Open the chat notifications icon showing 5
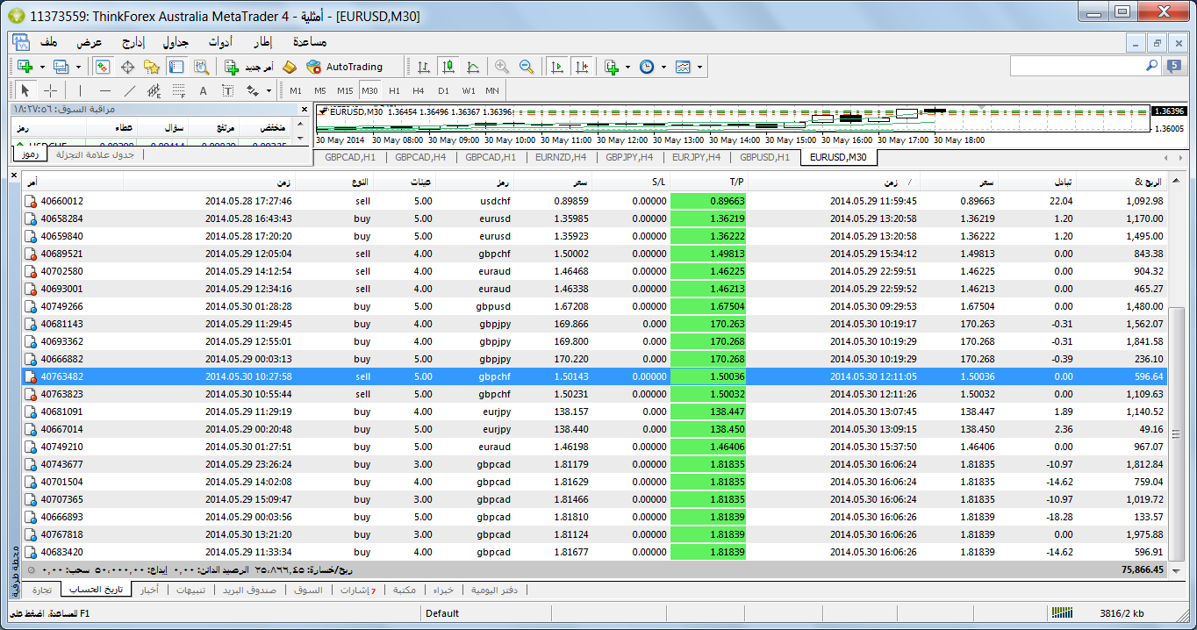 pyautogui.click(x=1174, y=66)
